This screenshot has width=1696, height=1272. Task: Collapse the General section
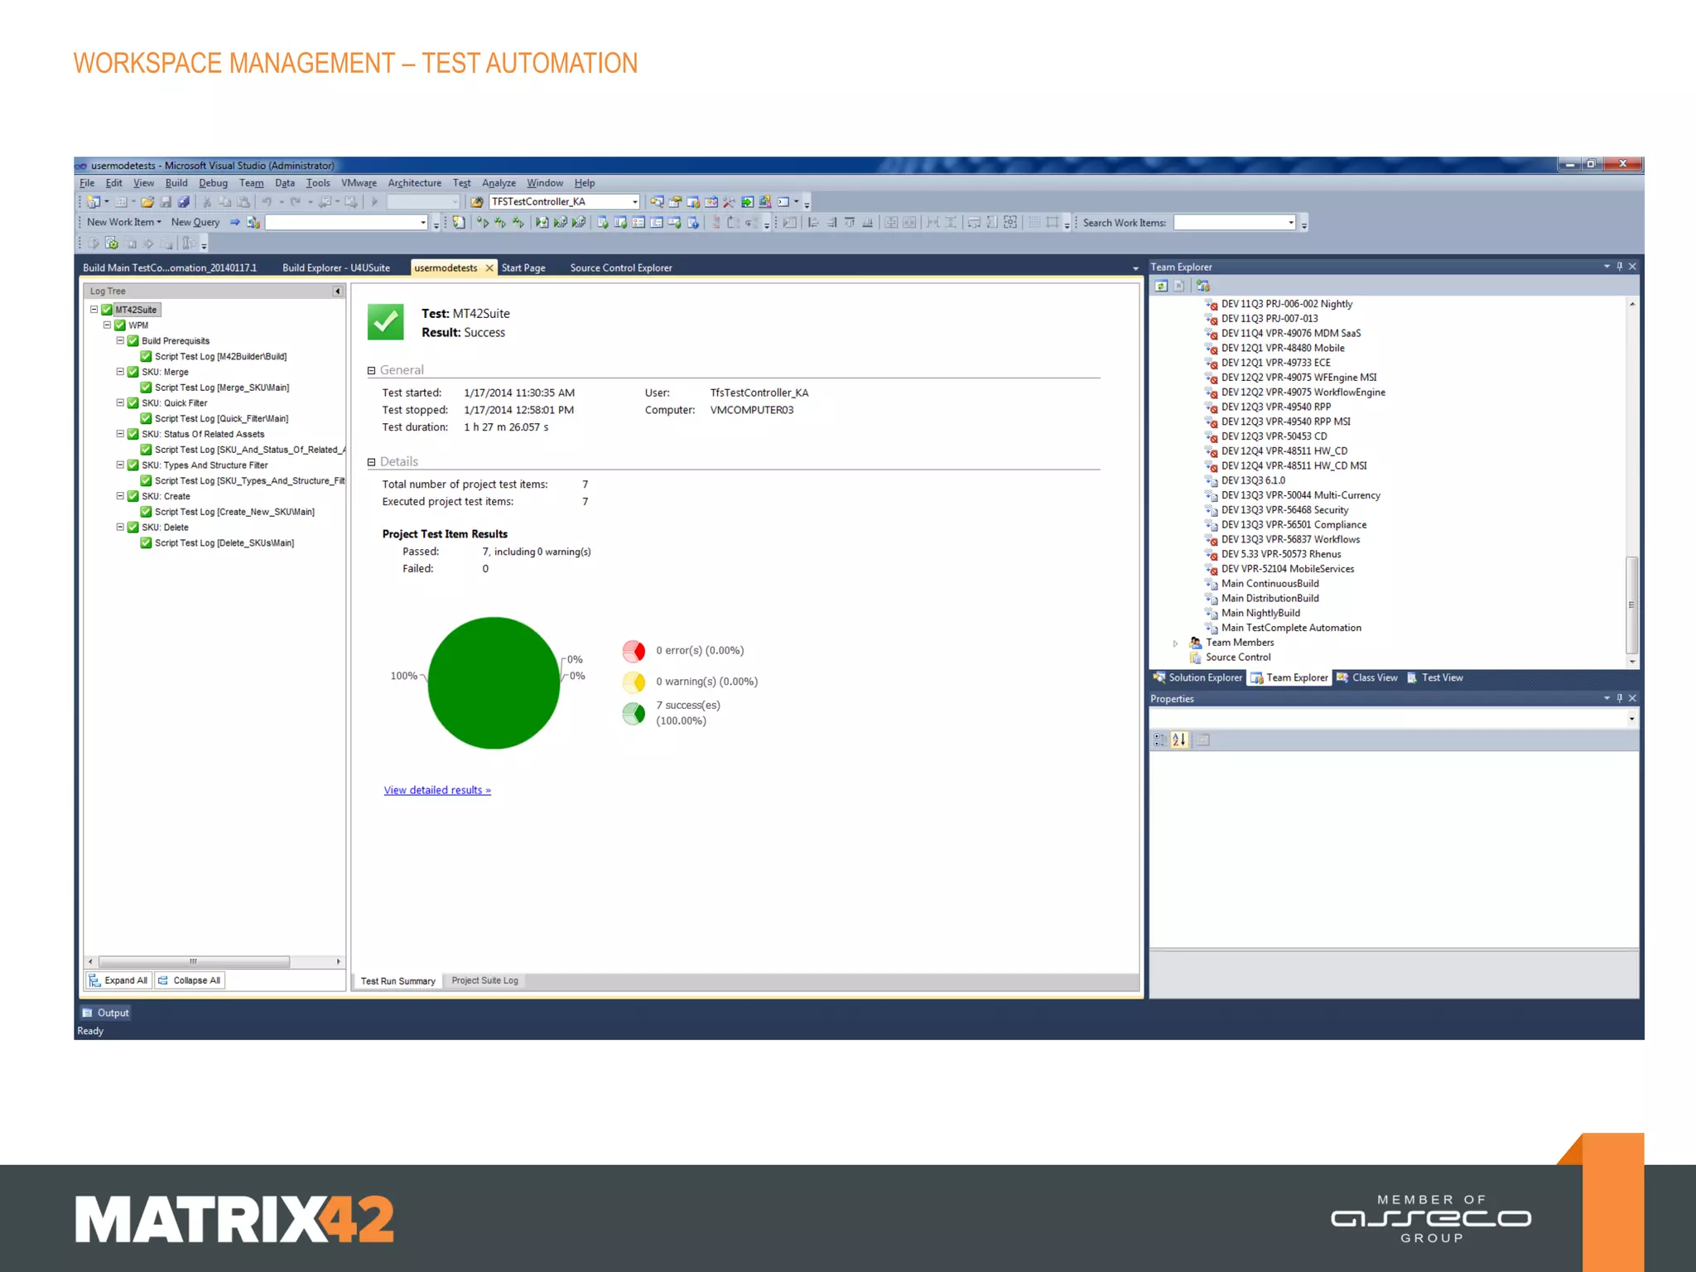coord(372,371)
